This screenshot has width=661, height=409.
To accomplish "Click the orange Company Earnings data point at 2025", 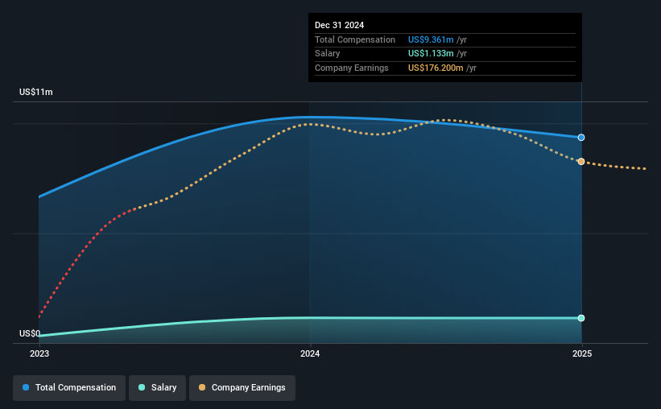I will tap(581, 162).
